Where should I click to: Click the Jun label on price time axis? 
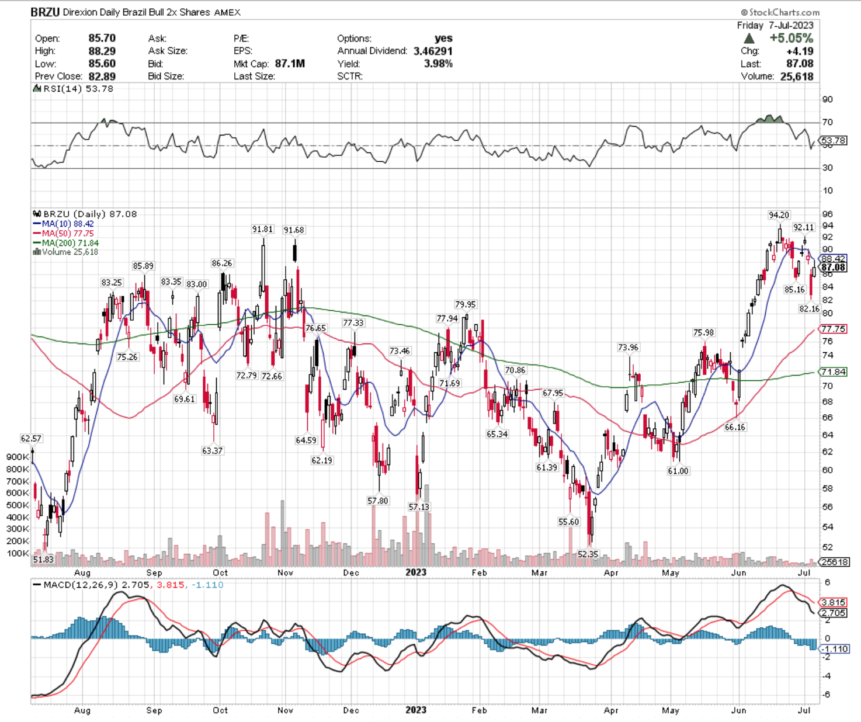tap(738, 572)
